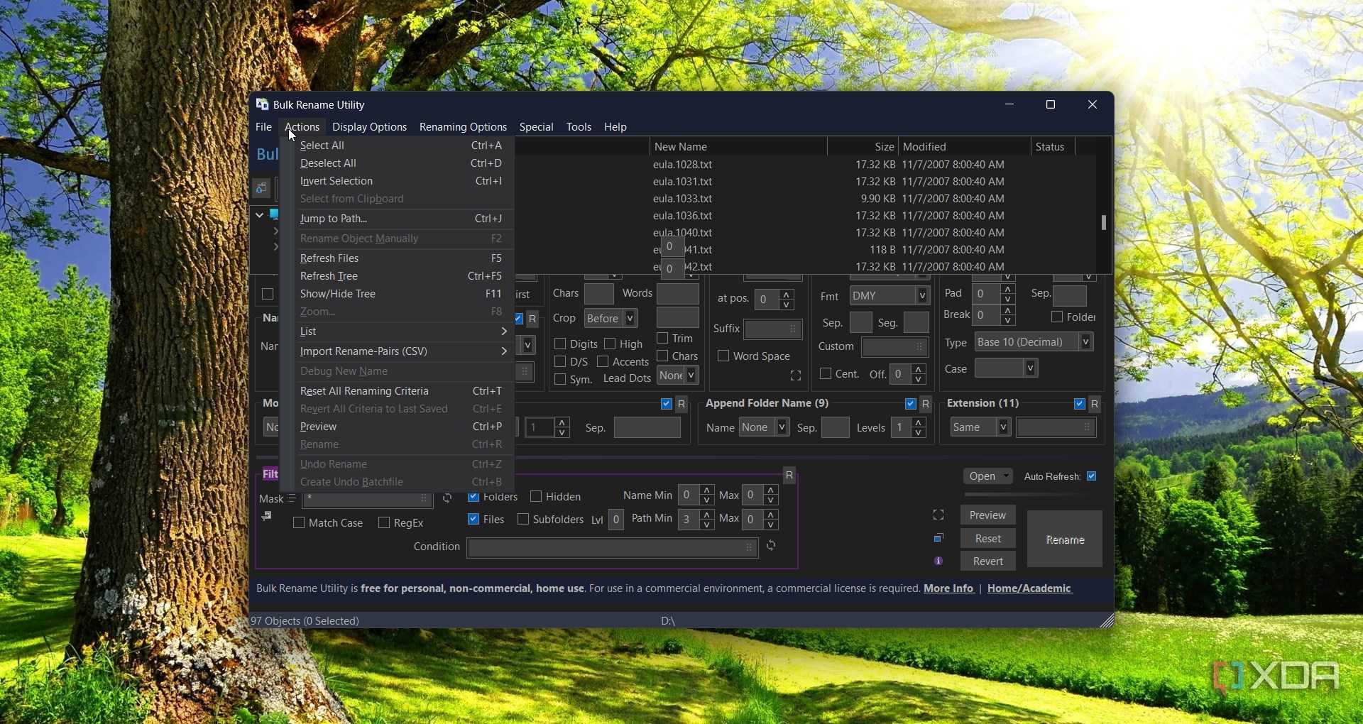The height and width of the screenshot is (724, 1363).
Task: Choose Reset All Renaming Criteria menu item
Action: tap(403, 391)
